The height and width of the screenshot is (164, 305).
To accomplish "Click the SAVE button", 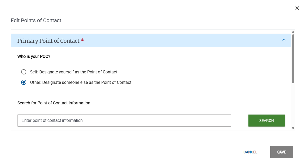I will click(282, 152).
